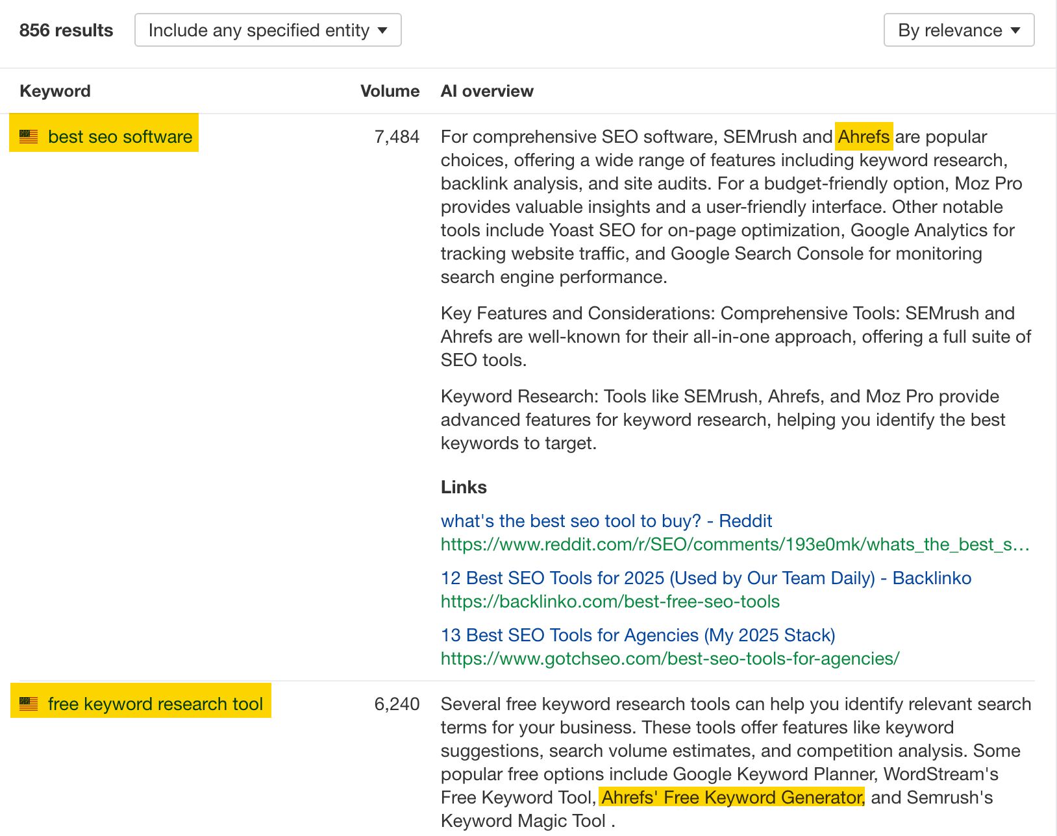This screenshot has width=1057, height=836.
Task: Click the gotchseo.com URL text
Action: 669,659
